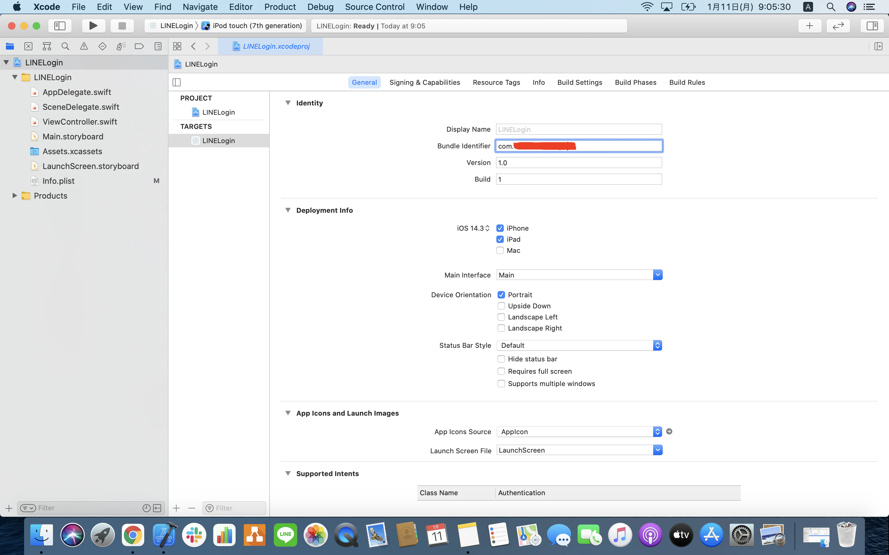Screen dimensions: 889x555
Task: Enable Landscape Left orientation
Action: click(501, 317)
